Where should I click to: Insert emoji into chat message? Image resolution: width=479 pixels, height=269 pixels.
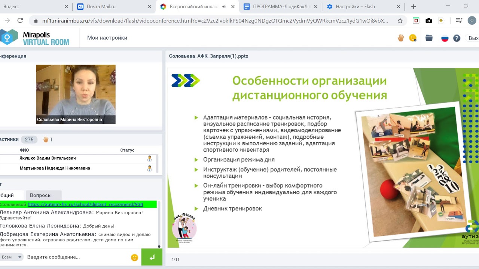click(135, 257)
